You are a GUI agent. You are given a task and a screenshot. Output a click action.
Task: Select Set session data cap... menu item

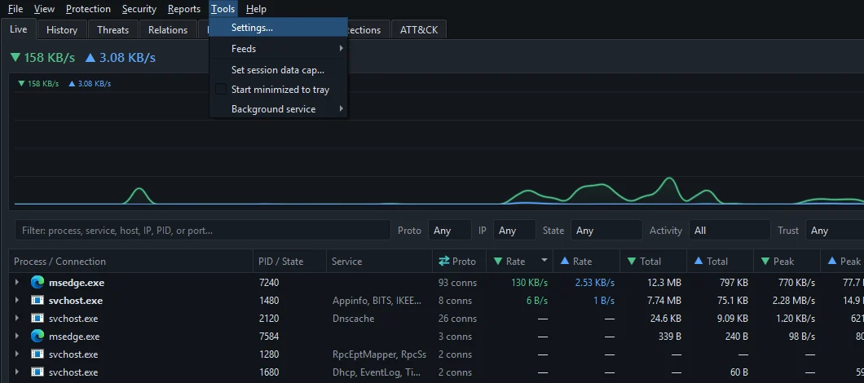278,70
